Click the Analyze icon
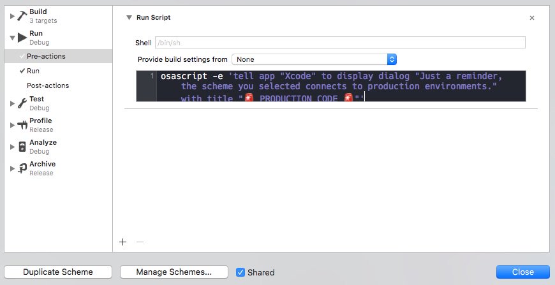555x285 pixels. point(22,147)
